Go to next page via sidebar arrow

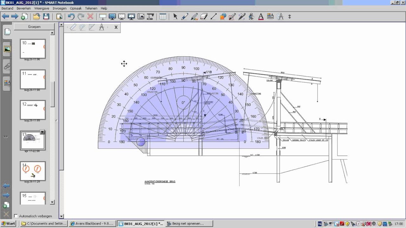coord(6,195)
